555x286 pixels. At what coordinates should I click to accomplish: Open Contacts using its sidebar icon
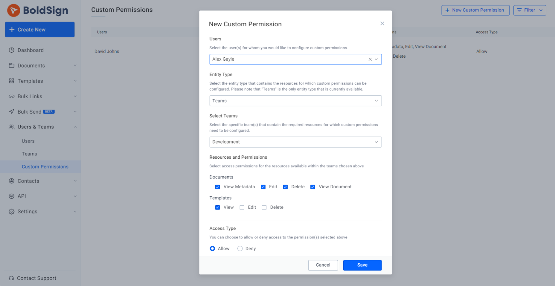coord(11,181)
